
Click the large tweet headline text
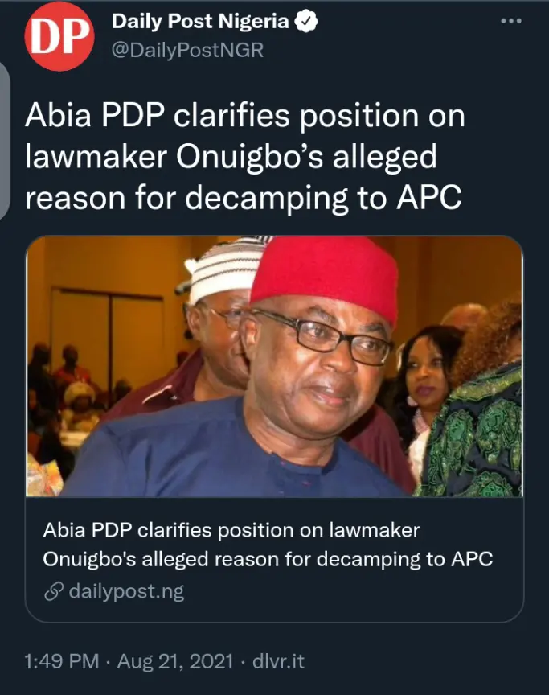pyautogui.click(x=245, y=156)
